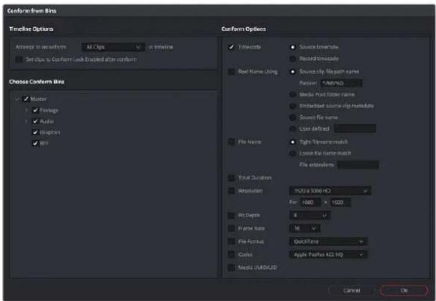Image resolution: width=436 pixels, height=301 pixels.
Task: Confirm the dialog with the OK button
Action: coord(404,290)
